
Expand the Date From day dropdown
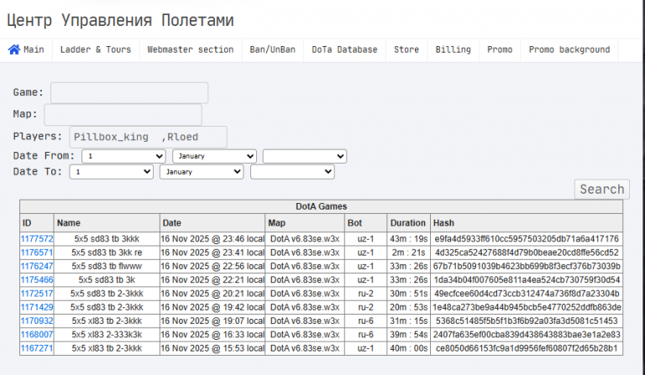(123, 156)
